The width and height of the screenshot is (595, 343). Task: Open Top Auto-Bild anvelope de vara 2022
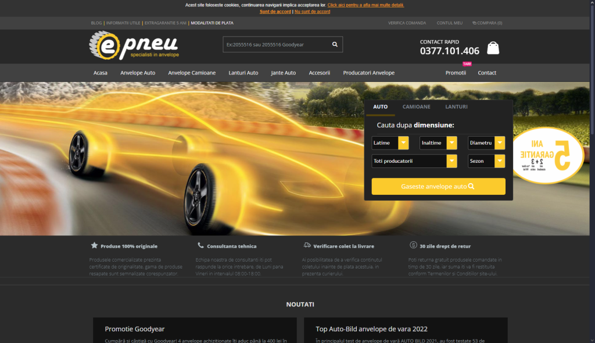click(406, 330)
